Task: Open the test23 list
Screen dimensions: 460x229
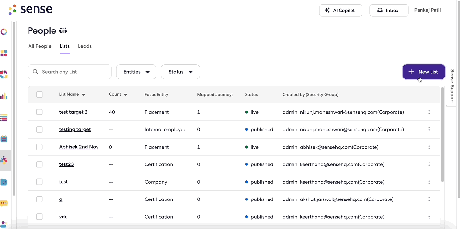Action: click(x=66, y=164)
